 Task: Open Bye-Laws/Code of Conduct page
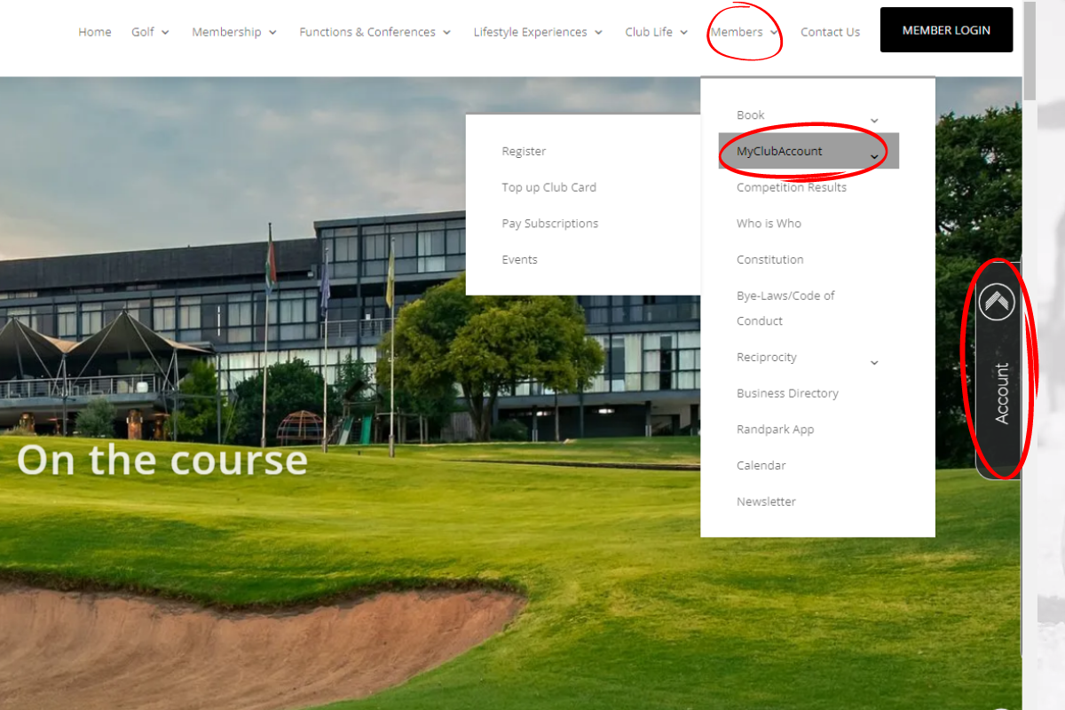pyautogui.click(x=785, y=308)
